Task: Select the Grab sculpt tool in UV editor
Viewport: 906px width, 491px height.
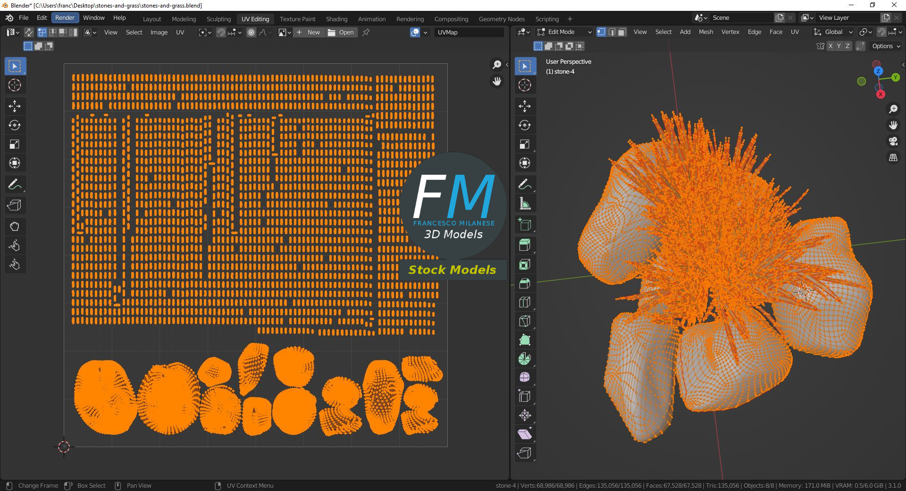Action: (15, 227)
